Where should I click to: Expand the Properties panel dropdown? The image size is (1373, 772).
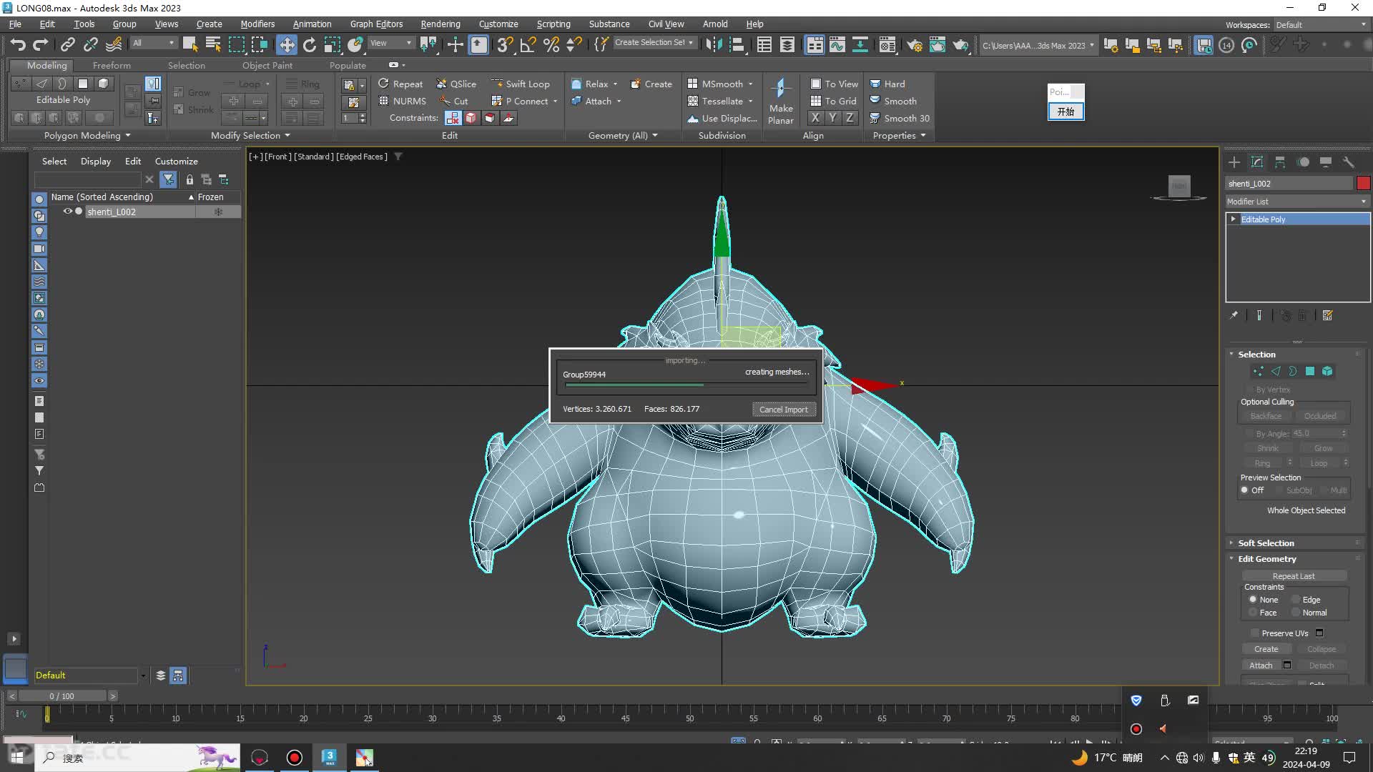899,135
